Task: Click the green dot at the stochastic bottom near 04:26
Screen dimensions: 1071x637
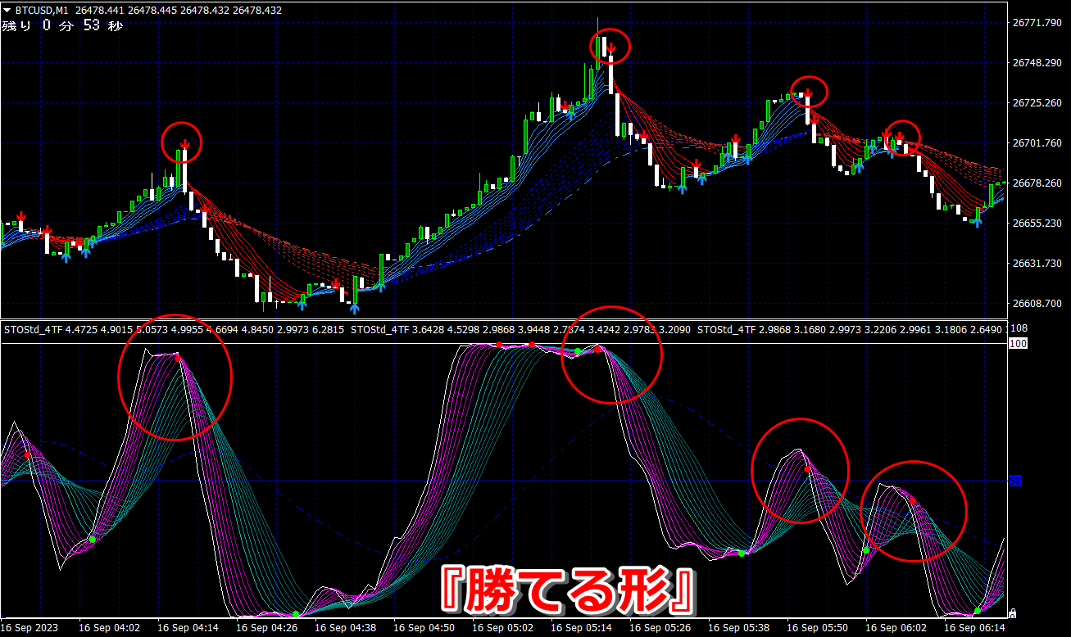Action: coord(295,613)
